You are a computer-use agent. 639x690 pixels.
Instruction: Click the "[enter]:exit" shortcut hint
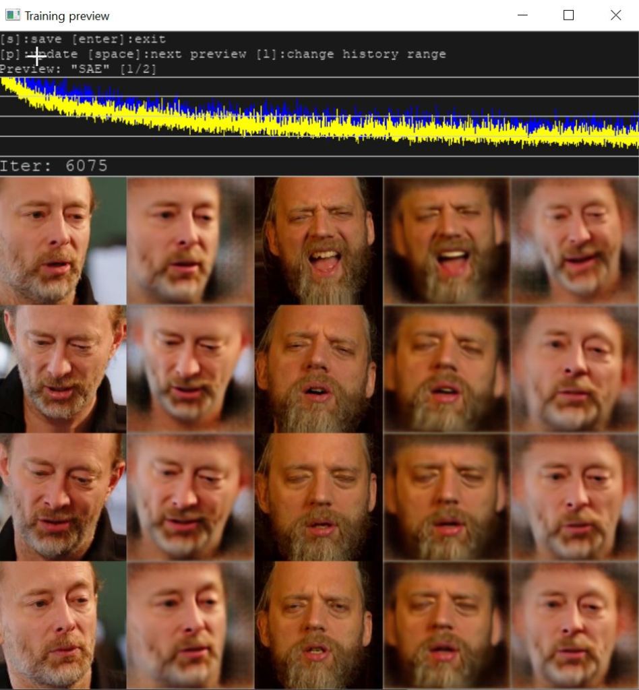coord(119,39)
